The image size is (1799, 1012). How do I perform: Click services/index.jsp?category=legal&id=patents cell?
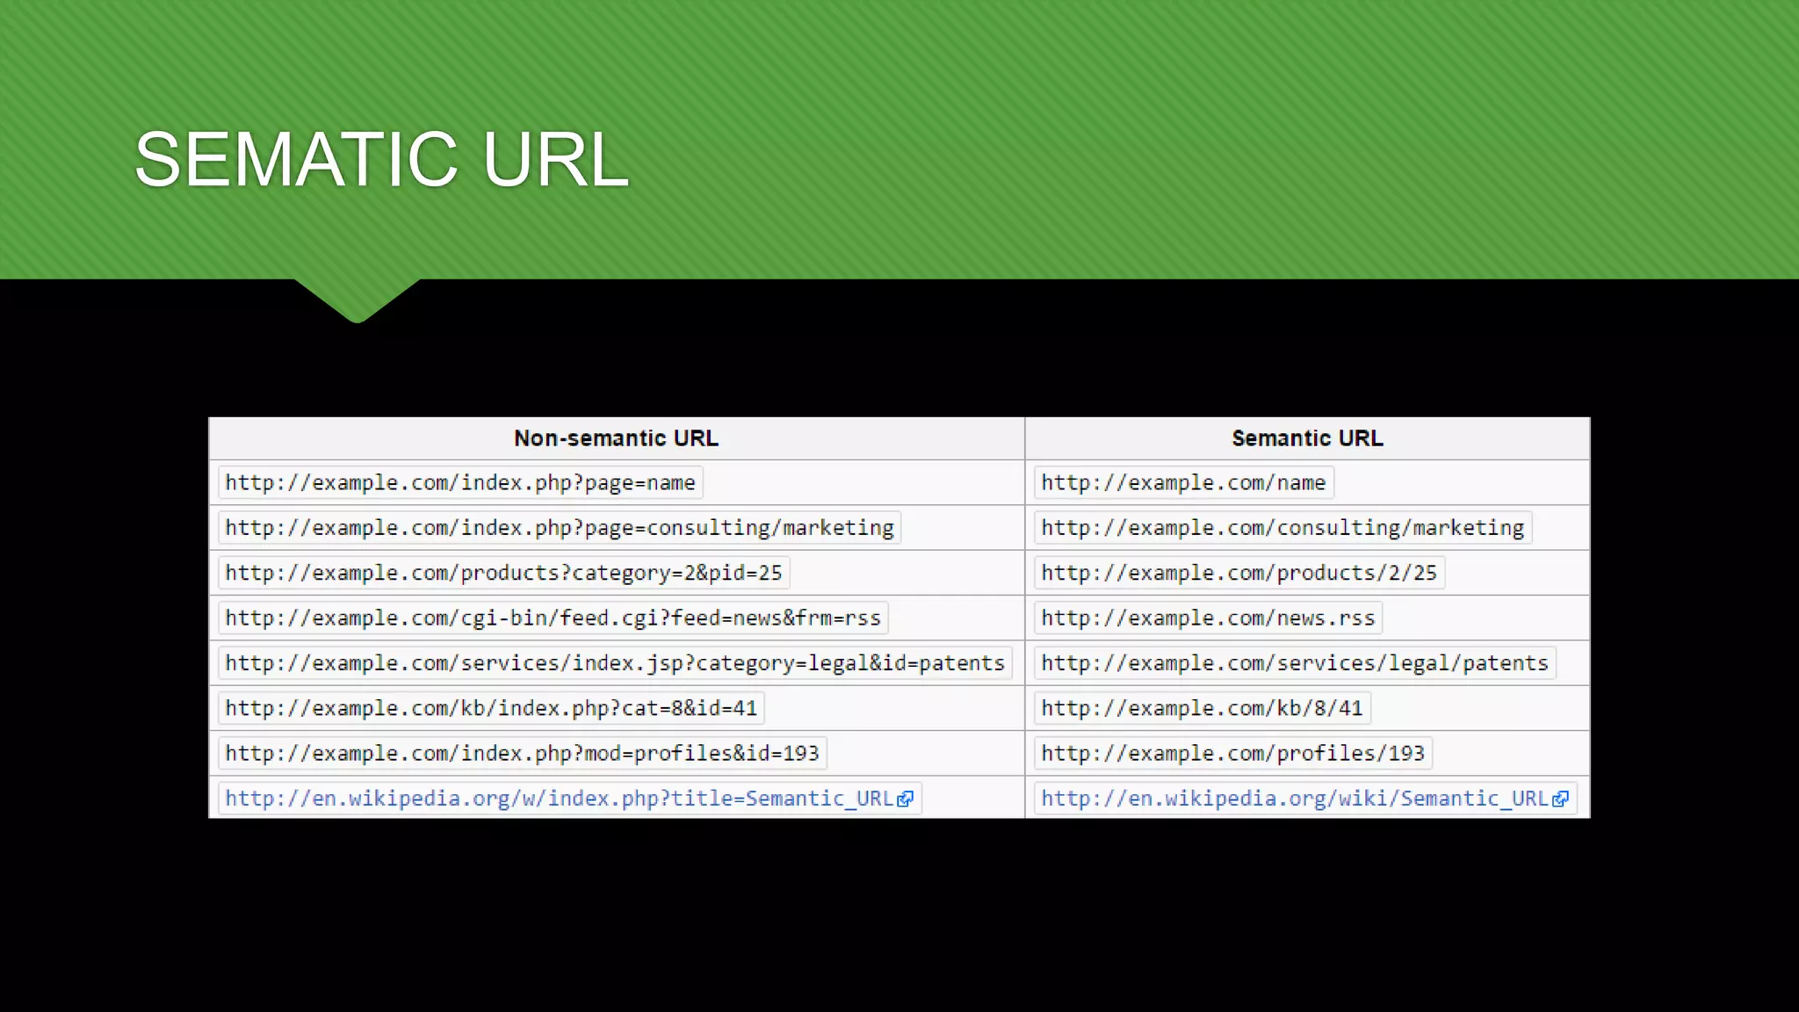coord(615,663)
